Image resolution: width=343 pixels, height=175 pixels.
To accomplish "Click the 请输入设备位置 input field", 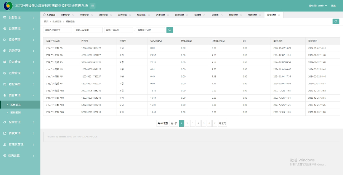I will click(x=57, y=30).
